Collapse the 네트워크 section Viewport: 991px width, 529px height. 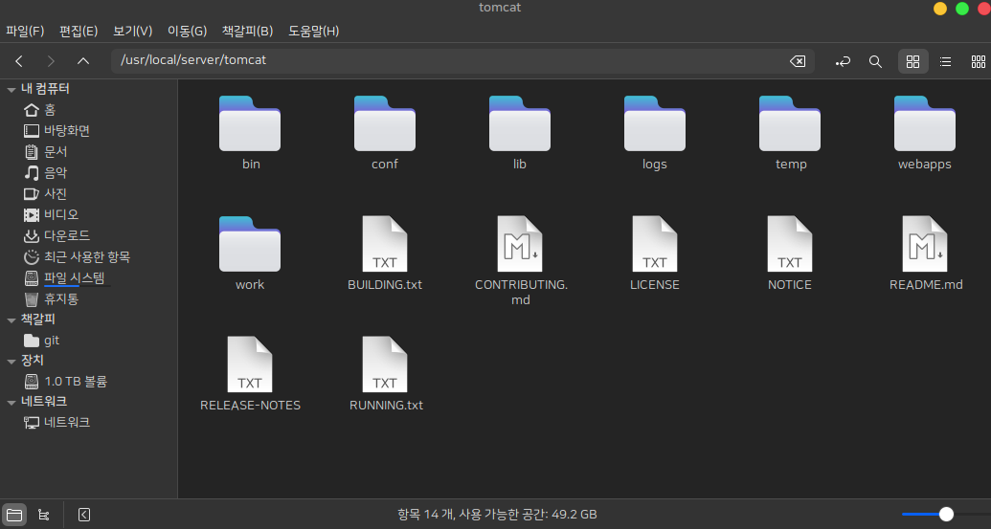click(x=11, y=402)
